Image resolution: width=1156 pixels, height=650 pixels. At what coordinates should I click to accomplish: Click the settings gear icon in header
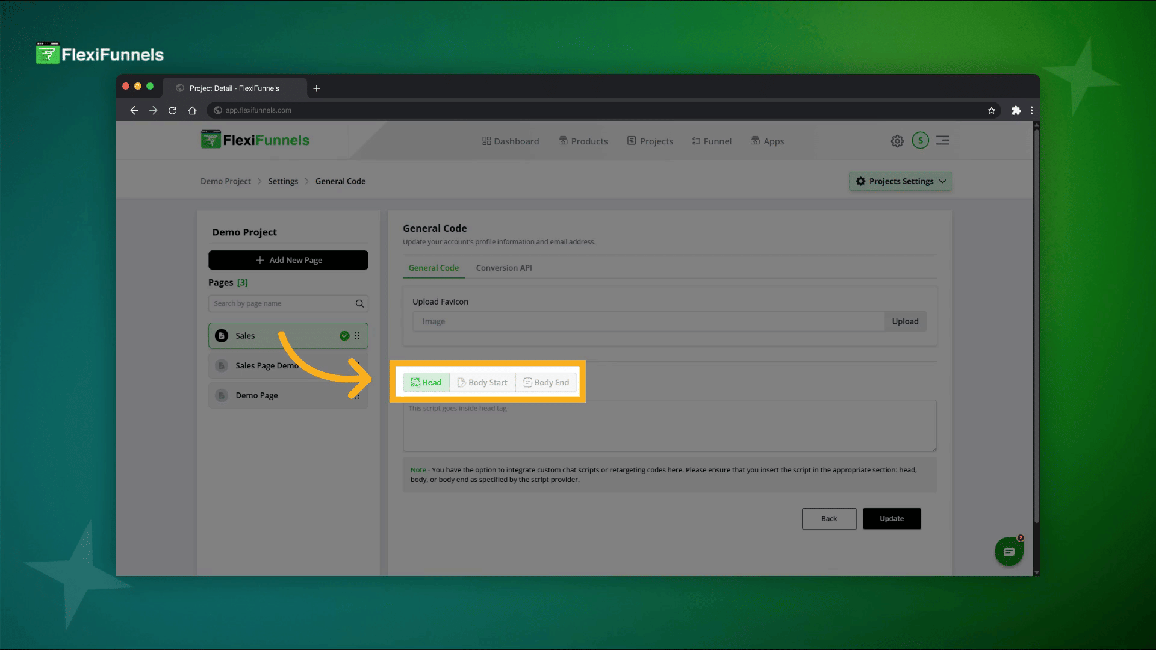tap(897, 141)
